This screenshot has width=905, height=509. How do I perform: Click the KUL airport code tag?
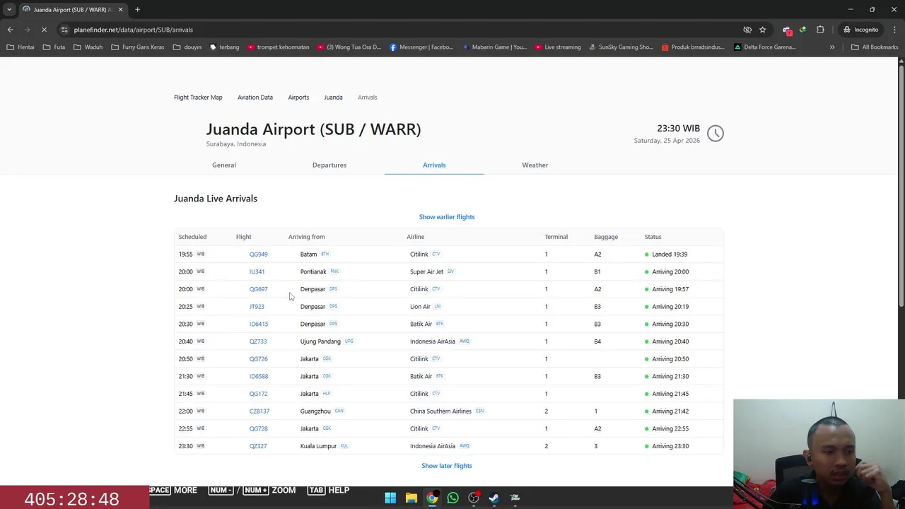[344, 446]
